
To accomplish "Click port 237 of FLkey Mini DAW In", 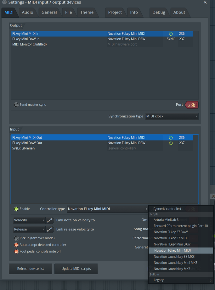I will point(182,39).
